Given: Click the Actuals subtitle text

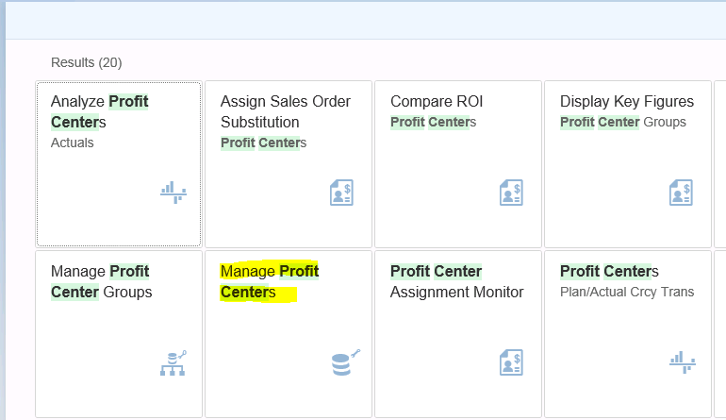Looking at the screenshot, I should pyautogui.click(x=72, y=143).
